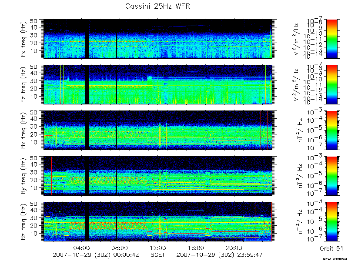Viewport: 348px width, 261px height.
Task: Click the Ex panel color scale bar
Action: tap(331, 39)
